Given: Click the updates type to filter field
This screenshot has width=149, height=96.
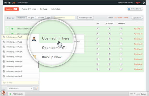Looking at the screenshot, I should [x=65, y=18].
